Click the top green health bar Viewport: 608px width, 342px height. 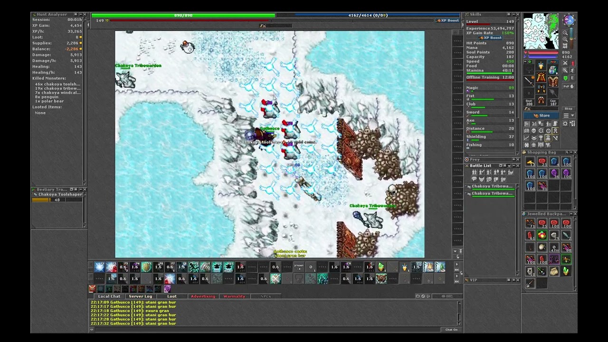click(183, 16)
